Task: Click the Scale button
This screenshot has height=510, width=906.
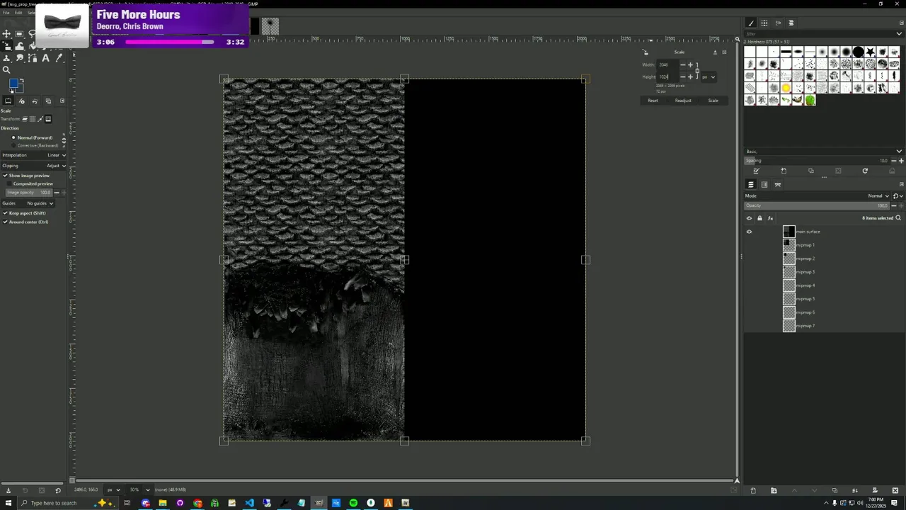Action: 713,101
